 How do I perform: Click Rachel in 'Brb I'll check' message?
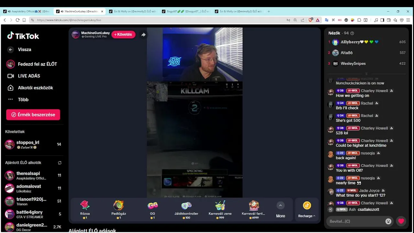(x=367, y=103)
